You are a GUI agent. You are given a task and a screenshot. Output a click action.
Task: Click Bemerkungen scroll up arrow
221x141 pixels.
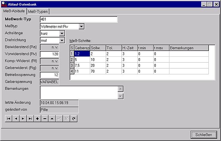coord(120,89)
